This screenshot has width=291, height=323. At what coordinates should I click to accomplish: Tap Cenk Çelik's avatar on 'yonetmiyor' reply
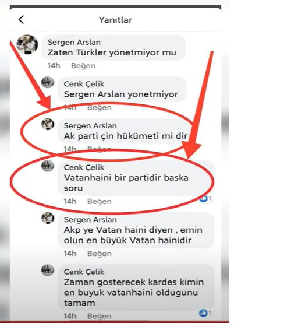(x=48, y=82)
